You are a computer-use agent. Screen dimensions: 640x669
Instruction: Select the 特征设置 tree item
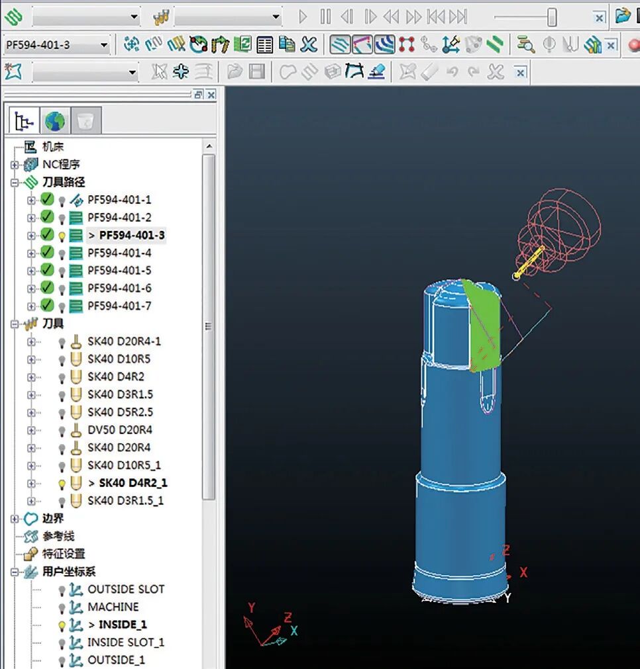point(63,554)
